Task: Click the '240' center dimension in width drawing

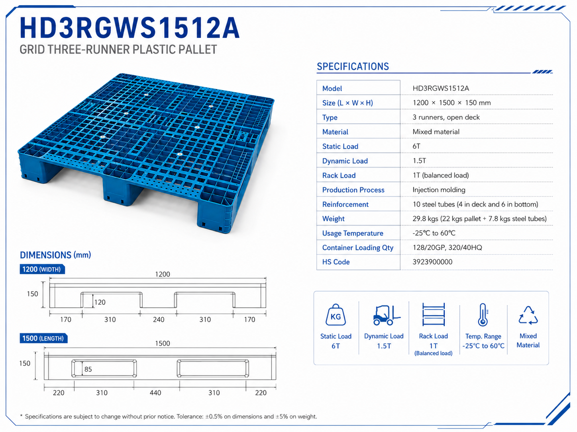Action: tap(158, 320)
